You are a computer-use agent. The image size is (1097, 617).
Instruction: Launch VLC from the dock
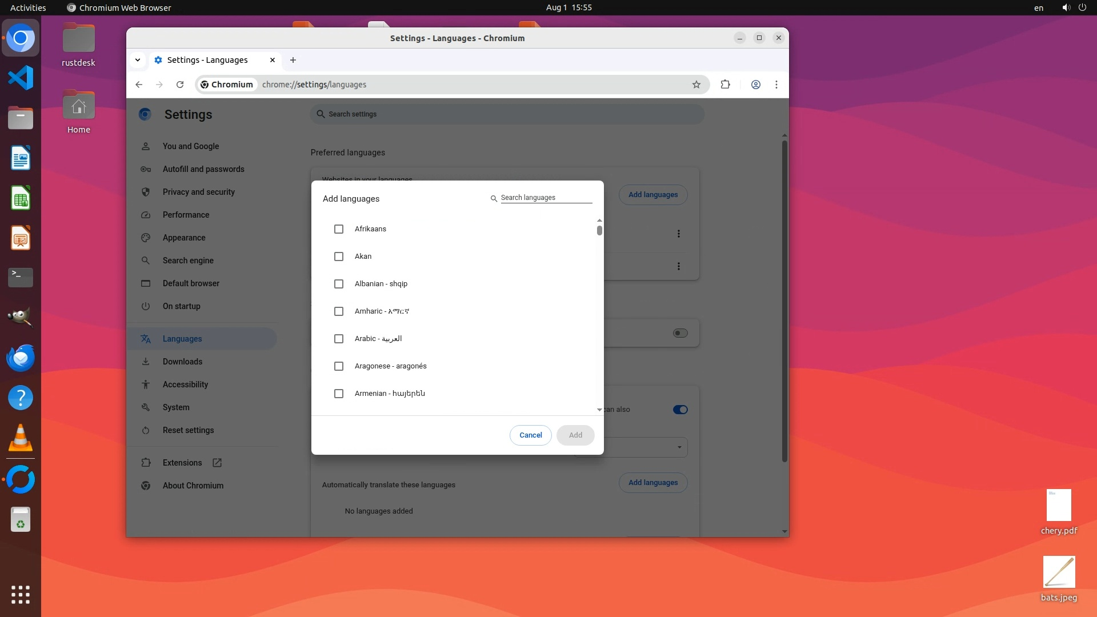[21, 438]
